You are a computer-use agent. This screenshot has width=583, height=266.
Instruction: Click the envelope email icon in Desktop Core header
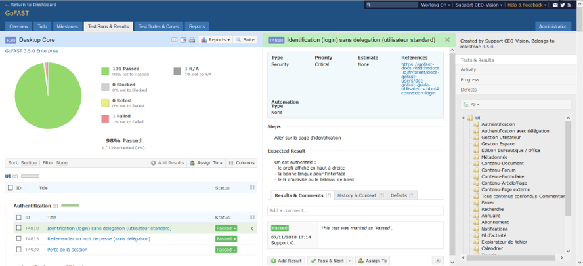point(174,40)
